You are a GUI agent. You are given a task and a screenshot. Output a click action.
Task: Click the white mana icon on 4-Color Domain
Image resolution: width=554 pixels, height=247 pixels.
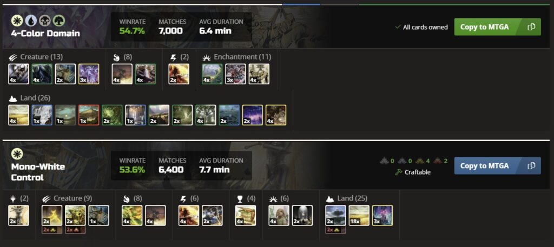coord(17,21)
